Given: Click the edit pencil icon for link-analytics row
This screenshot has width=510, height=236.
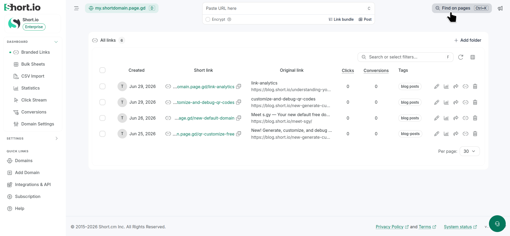Looking at the screenshot, I should tap(436, 86).
